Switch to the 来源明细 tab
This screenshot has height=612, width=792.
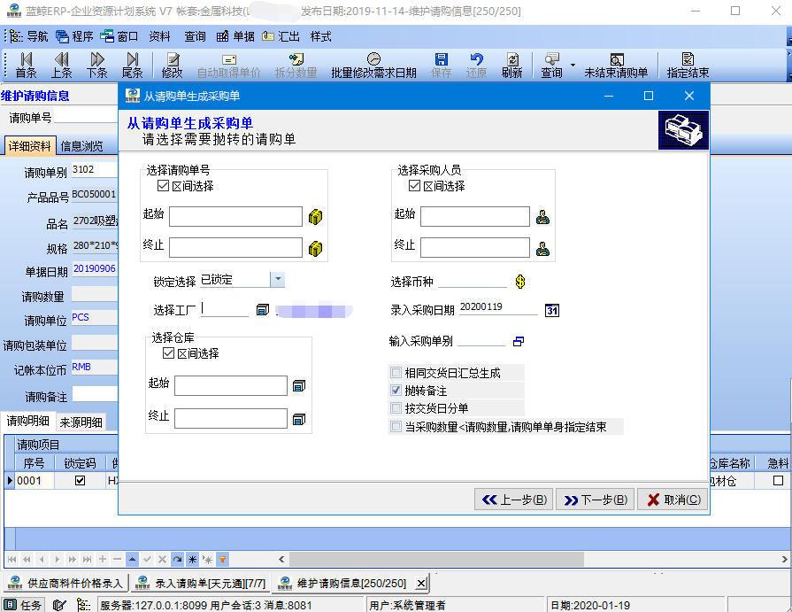(x=81, y=422)
